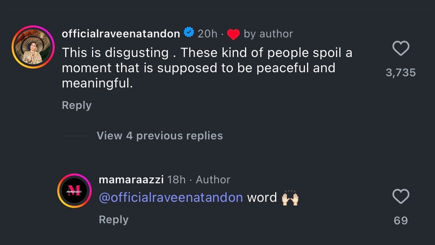Click the 20h comment timestamp
Screen dimensions: 435x245
[207, 34]
